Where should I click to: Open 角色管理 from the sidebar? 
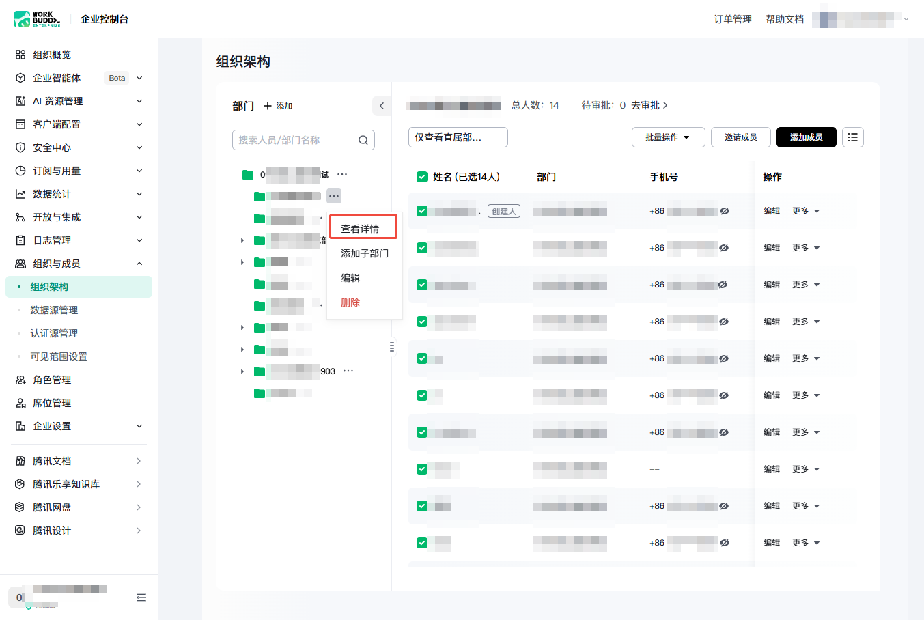[52, 380]
